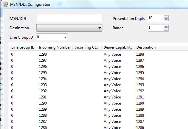Select the row with incoming number 1295
This screenshot has width=188, height=129.
[x=99, y=73]
